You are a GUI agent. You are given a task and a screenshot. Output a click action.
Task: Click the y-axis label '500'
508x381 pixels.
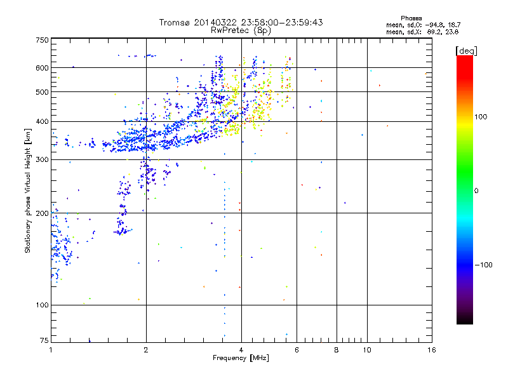pyautogui.click(x=42, y=92)
